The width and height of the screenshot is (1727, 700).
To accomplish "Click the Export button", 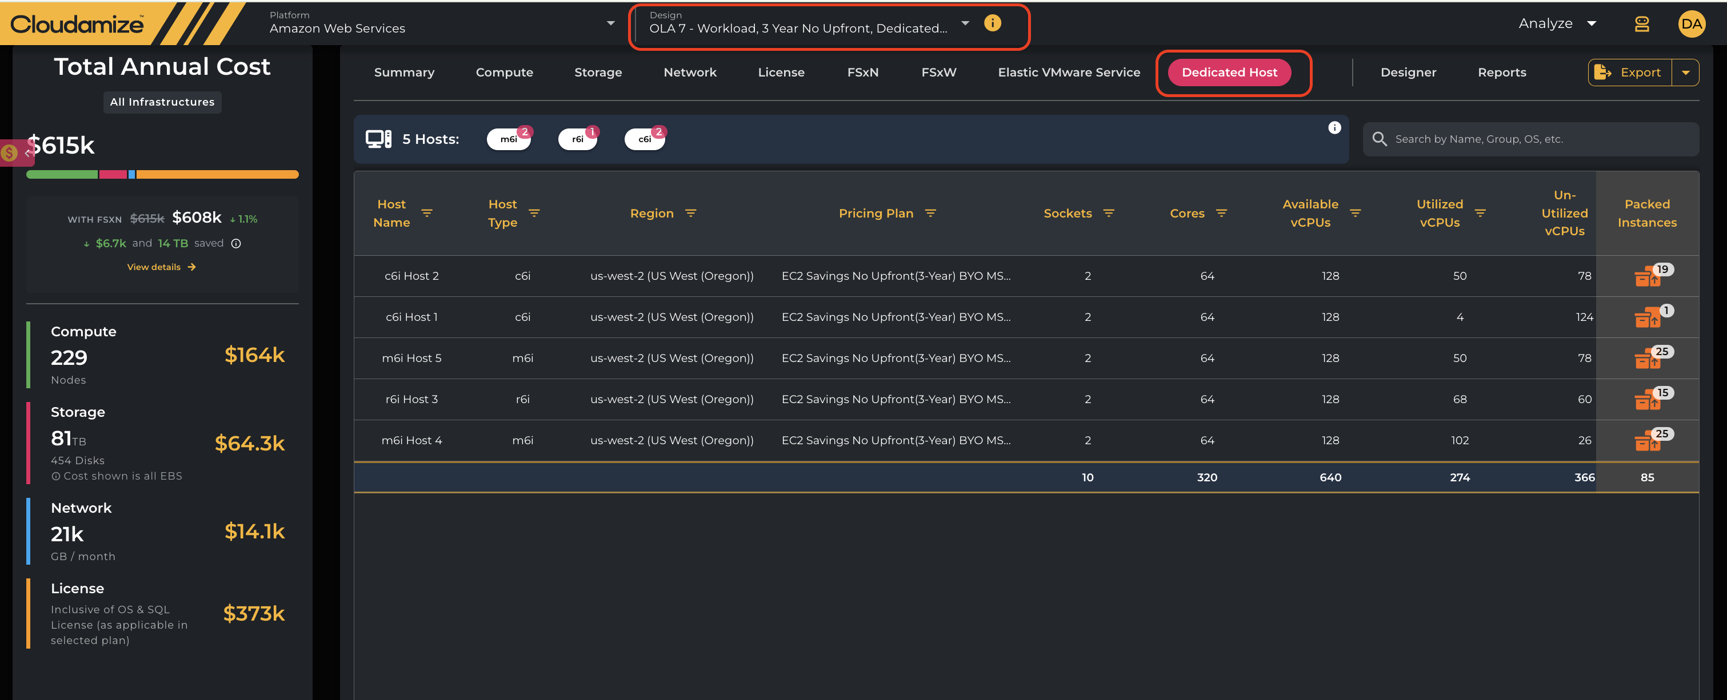I will tap(1630, 73).
